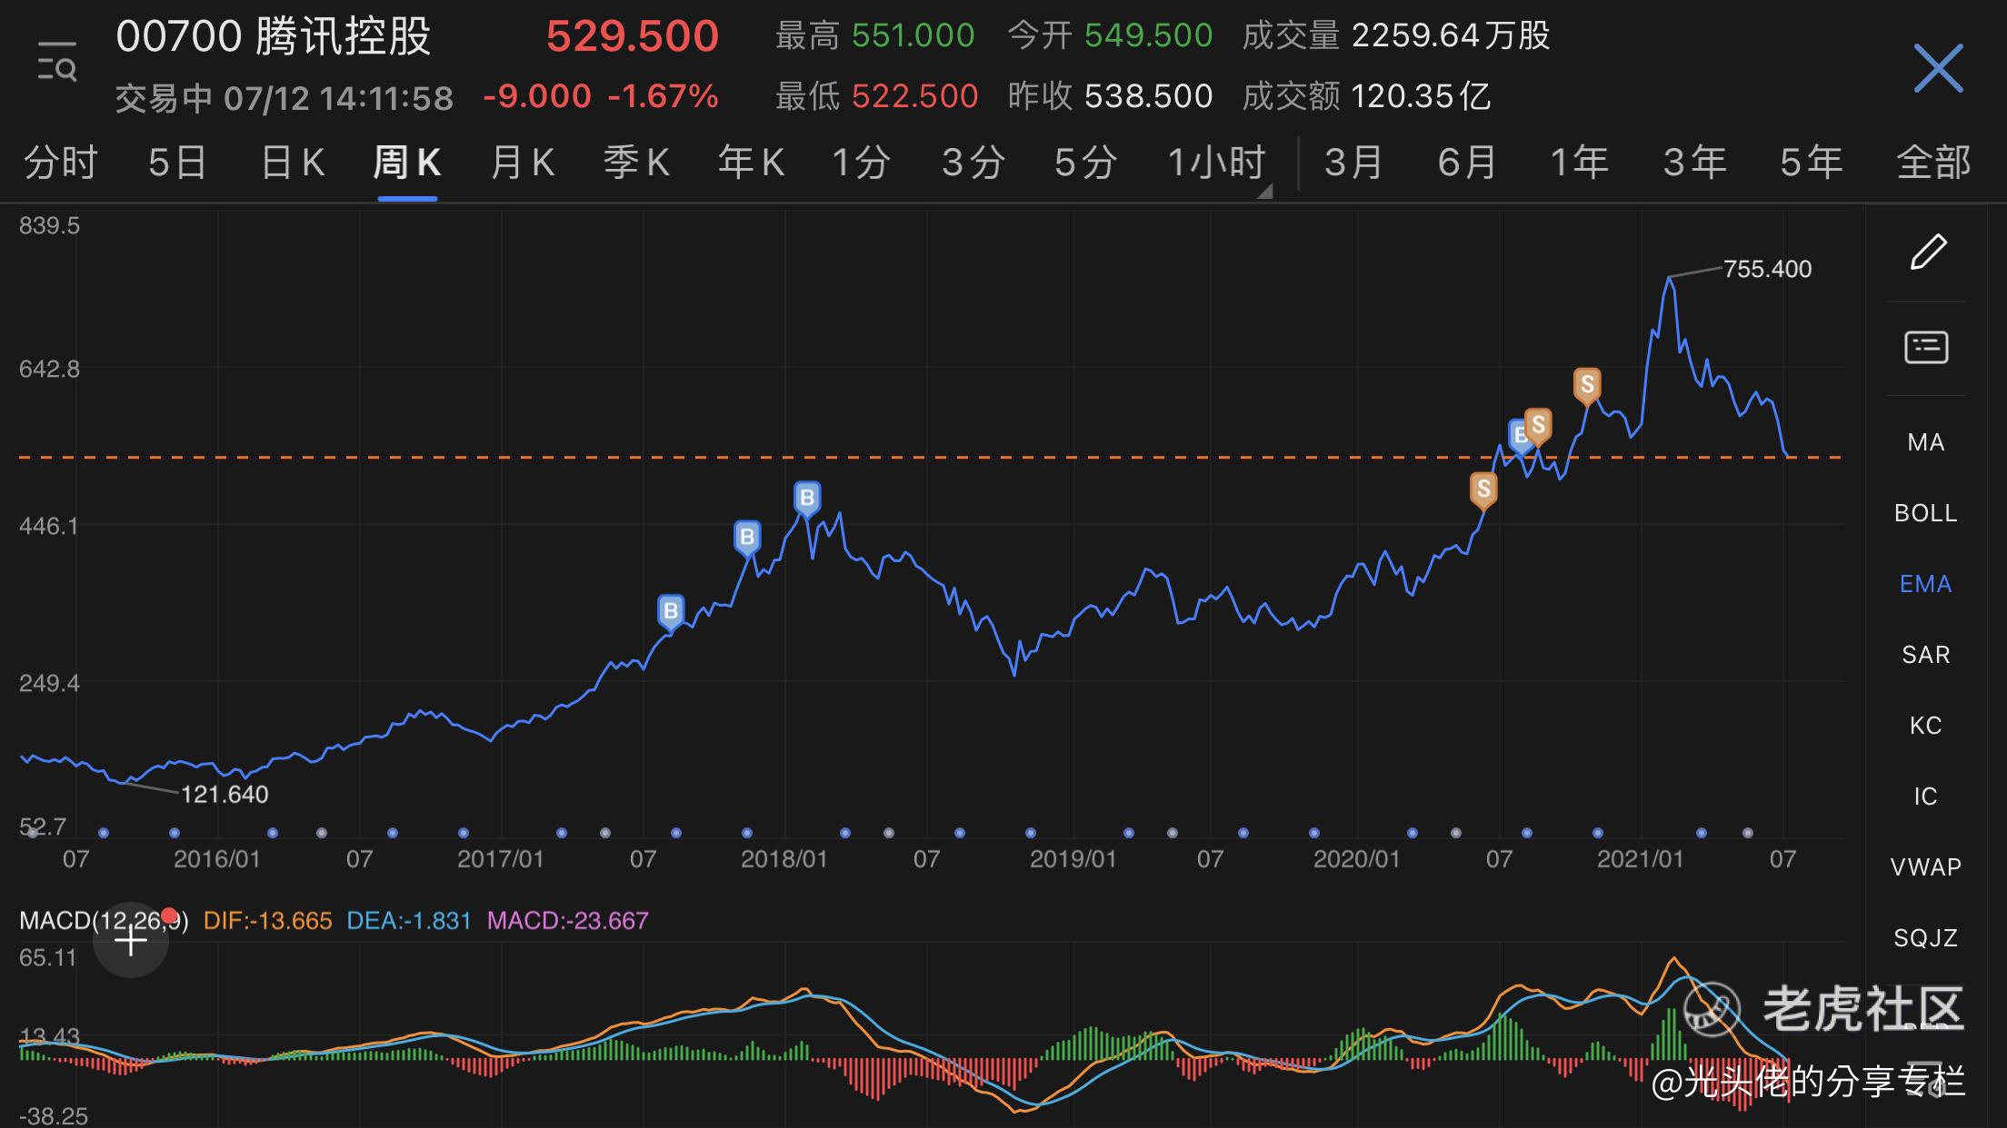The width and height of the screenshot is (2007, 1128).
Task: Tap the S marker beside the B marker
Action: pos(1538,426)
